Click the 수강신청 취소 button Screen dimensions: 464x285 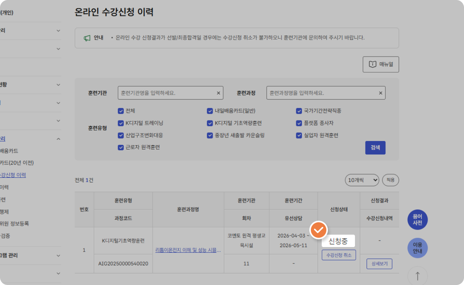(339, 255)
